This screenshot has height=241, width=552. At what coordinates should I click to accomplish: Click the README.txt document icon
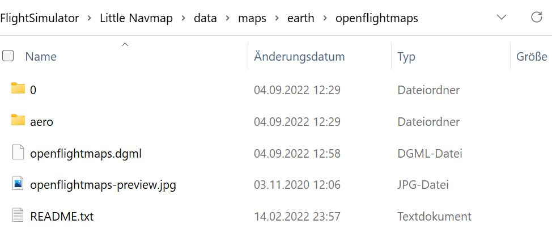[x=18, y=216]
